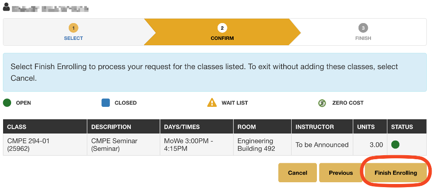Click the CLASS column header

(17, 127)
